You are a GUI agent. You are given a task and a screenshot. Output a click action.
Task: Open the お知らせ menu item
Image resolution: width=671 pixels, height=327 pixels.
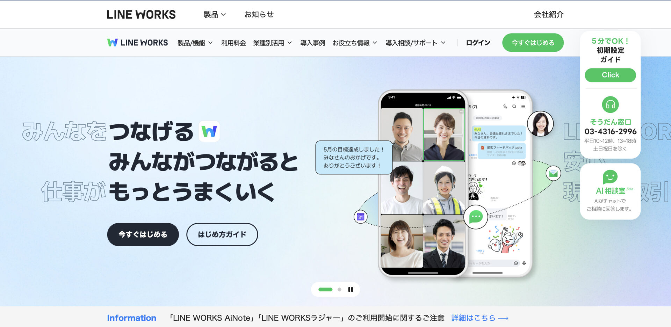click(x=259, y=14)
